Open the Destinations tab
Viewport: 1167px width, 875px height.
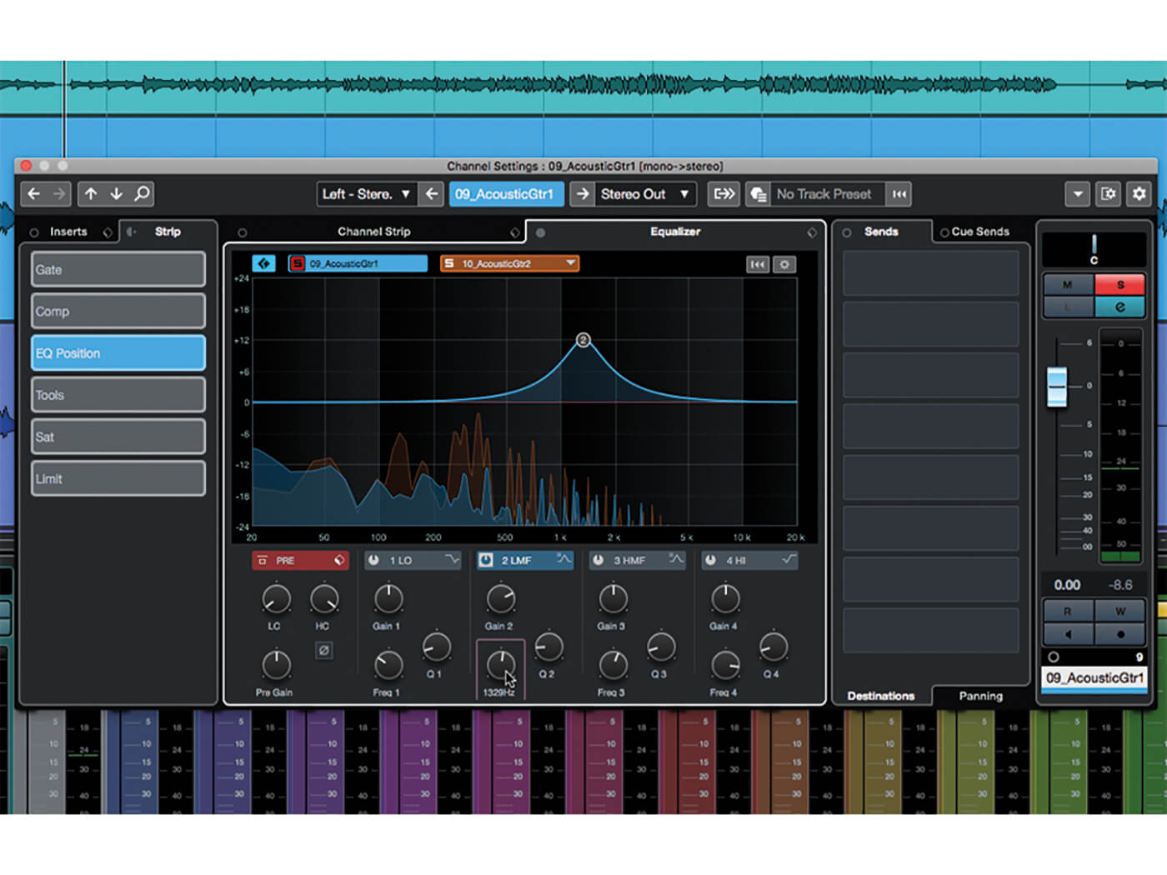coord(881,696)
